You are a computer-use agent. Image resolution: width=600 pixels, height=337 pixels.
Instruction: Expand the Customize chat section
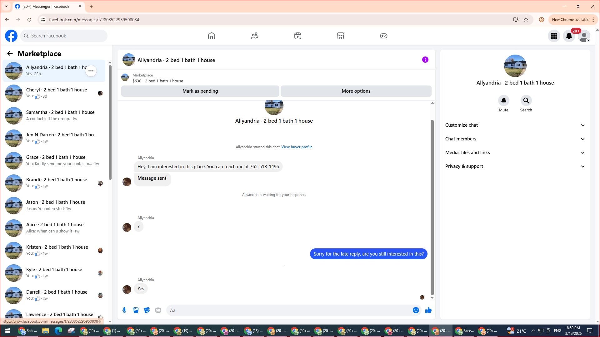tap(515, 125)
